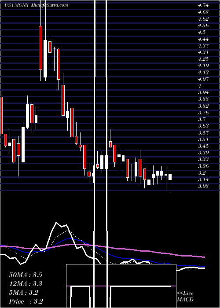
Task: Select the Price : 3.2 readout
Action: click(x=26, y=301)
